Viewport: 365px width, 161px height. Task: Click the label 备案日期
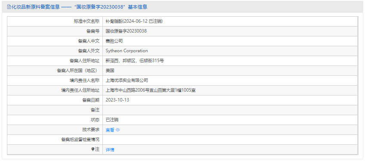90,100
